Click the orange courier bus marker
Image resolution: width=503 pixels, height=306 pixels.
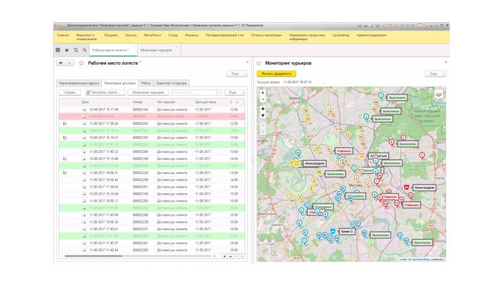coord(362,155)
